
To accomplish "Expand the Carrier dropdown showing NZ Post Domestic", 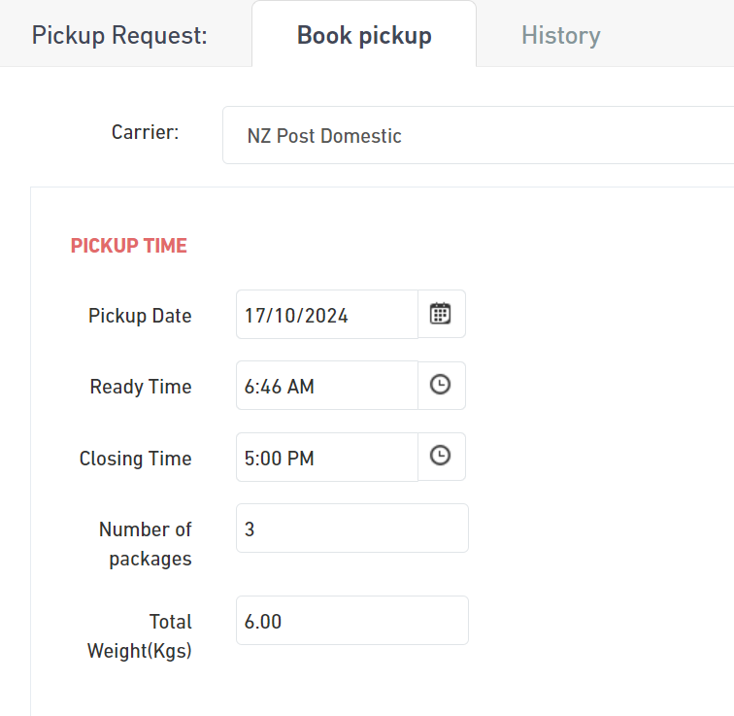I will click(x=478, y=135).
